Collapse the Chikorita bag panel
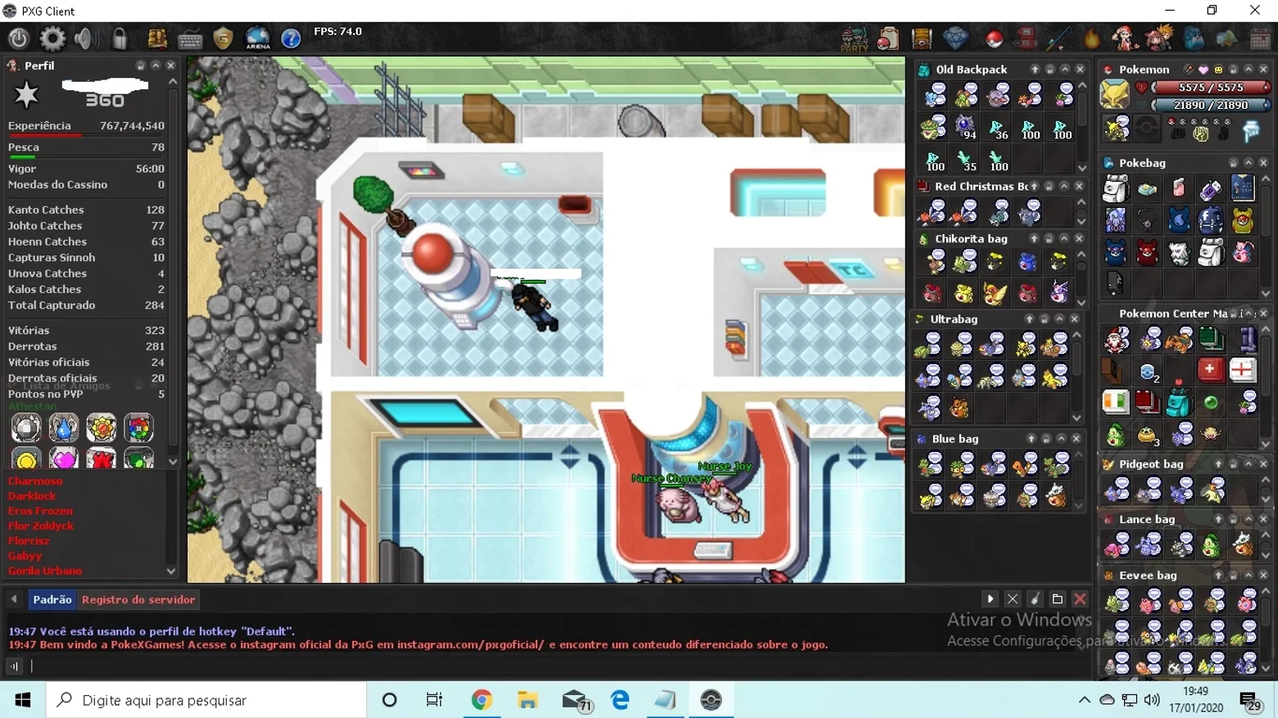 tap(1064, 239)
